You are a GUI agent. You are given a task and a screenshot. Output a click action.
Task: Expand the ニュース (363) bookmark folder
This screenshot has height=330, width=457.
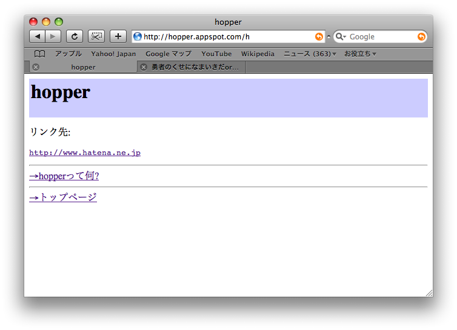310,54
